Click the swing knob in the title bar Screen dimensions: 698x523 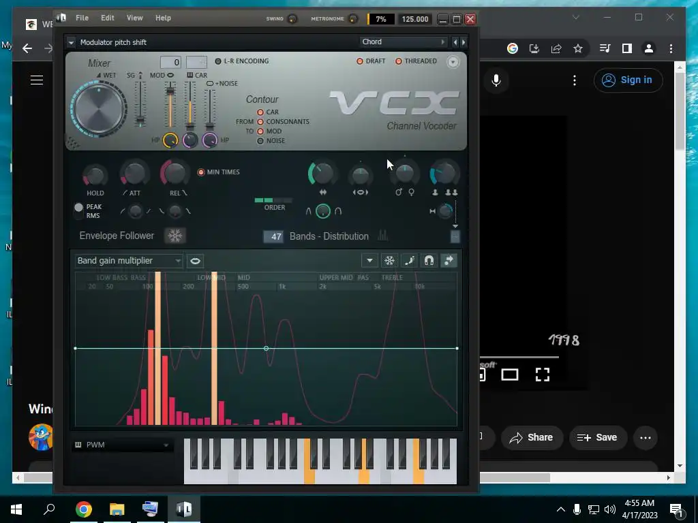click(x=292, y=18)
